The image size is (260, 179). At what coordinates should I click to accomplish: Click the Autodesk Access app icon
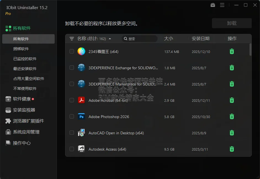click(x=81, y=149)
